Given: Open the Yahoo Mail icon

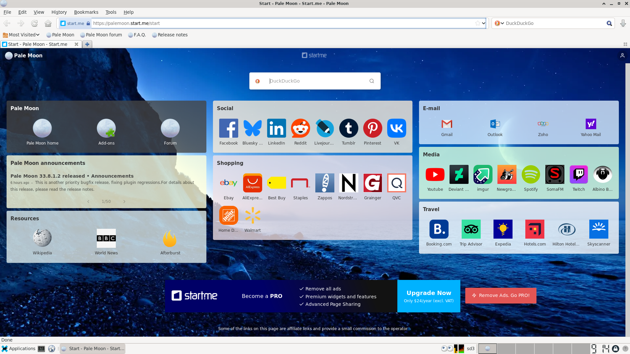Looking at the screenshot, I should tap(591, 124).
